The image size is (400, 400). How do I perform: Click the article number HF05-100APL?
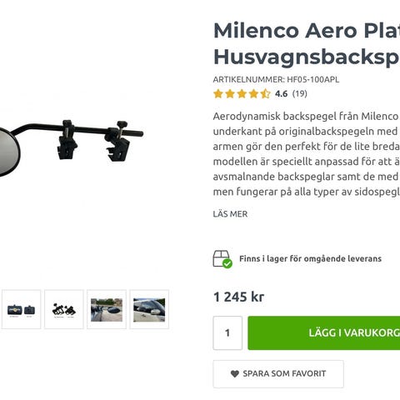[313, 80]
